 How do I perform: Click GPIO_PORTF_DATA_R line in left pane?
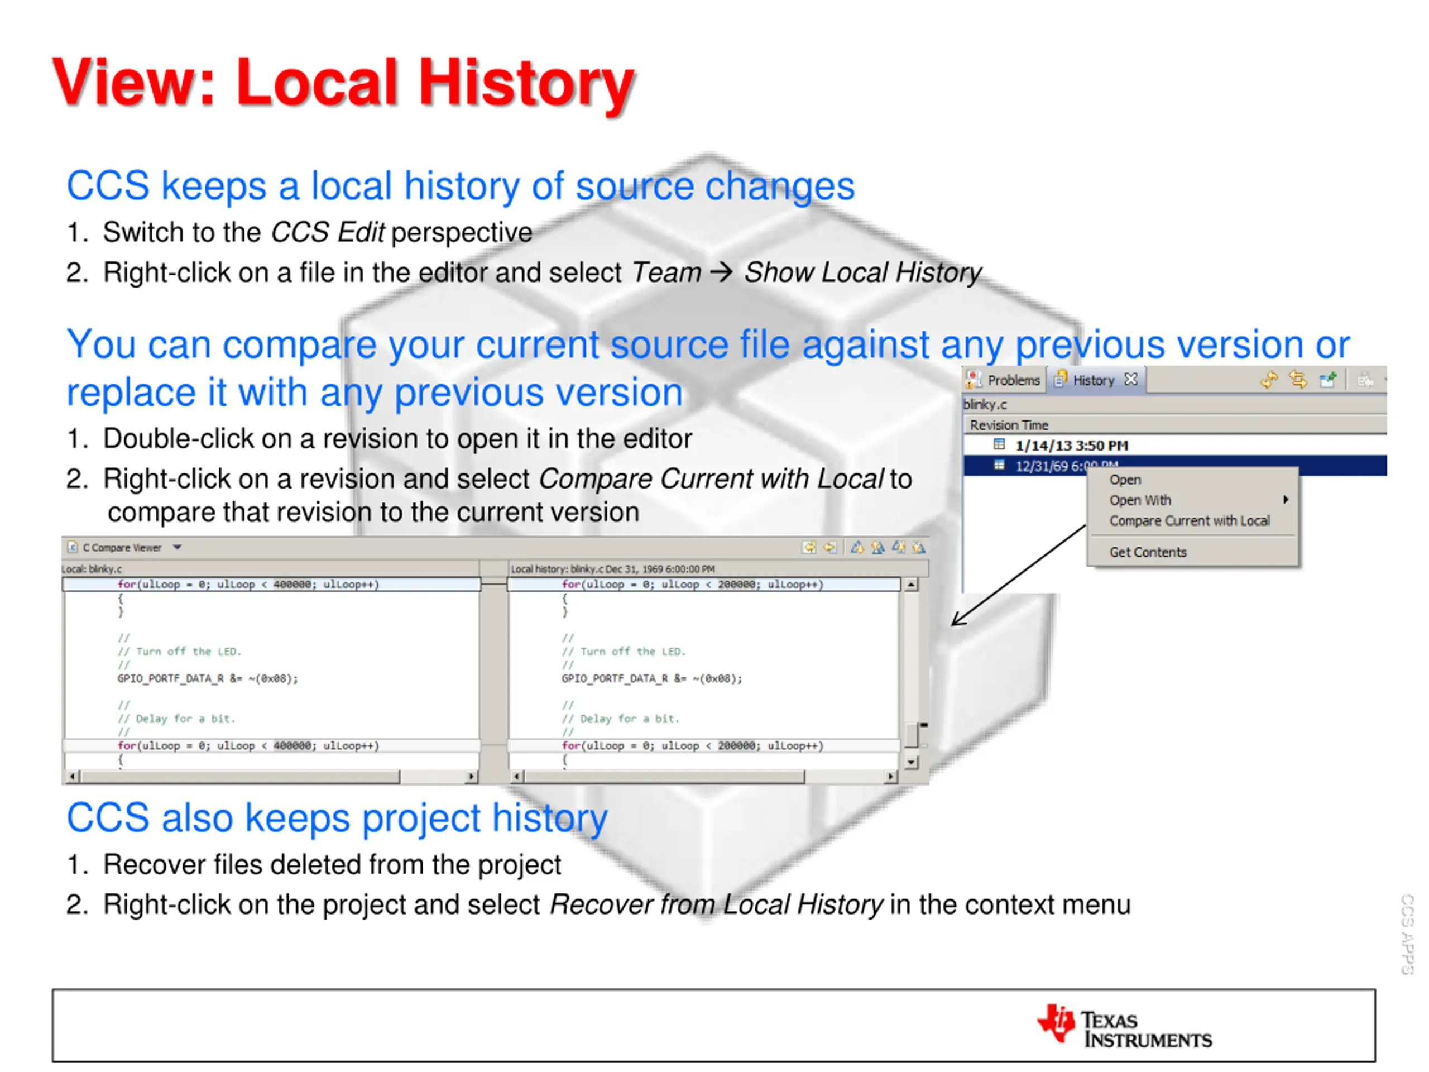pos(208,678)
